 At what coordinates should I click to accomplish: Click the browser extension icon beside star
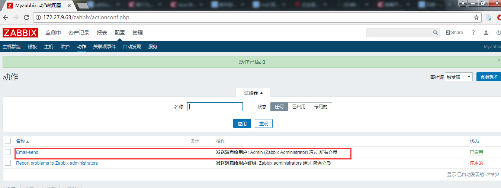pos(488,17)
